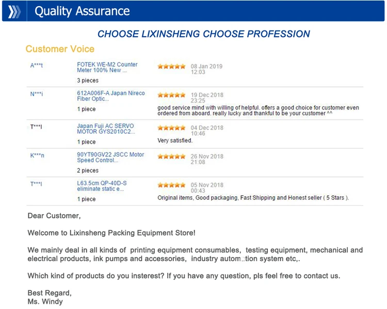Click the 'Very satisfied.' review comment
Screen dimensions: 387x309
coord(175,141)
